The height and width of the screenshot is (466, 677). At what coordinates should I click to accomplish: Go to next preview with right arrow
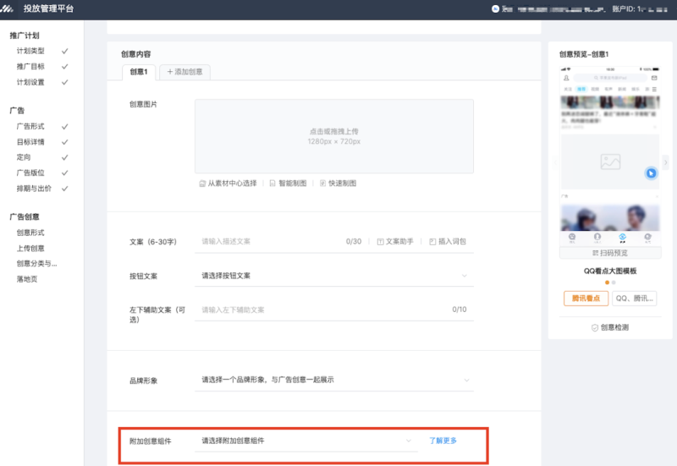(665, 162)
